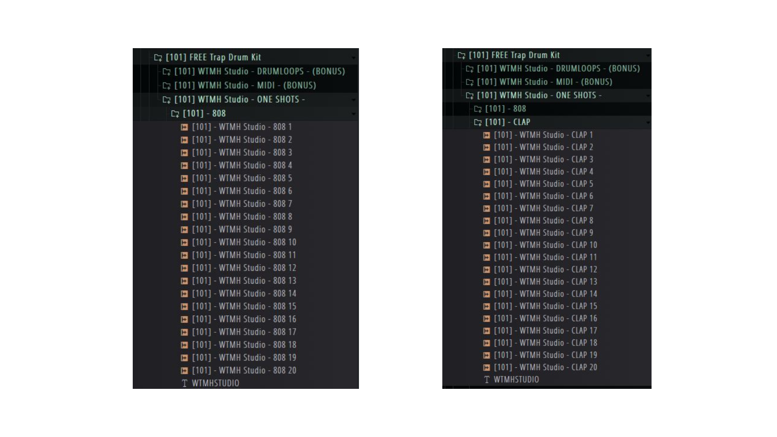Open the left MIDI - (BONUS) folder

click(245, 85)
